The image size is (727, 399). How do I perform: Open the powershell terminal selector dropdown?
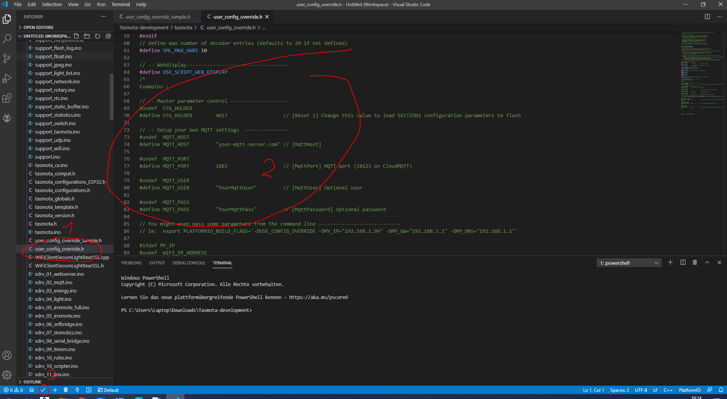(x=629, y=263)
